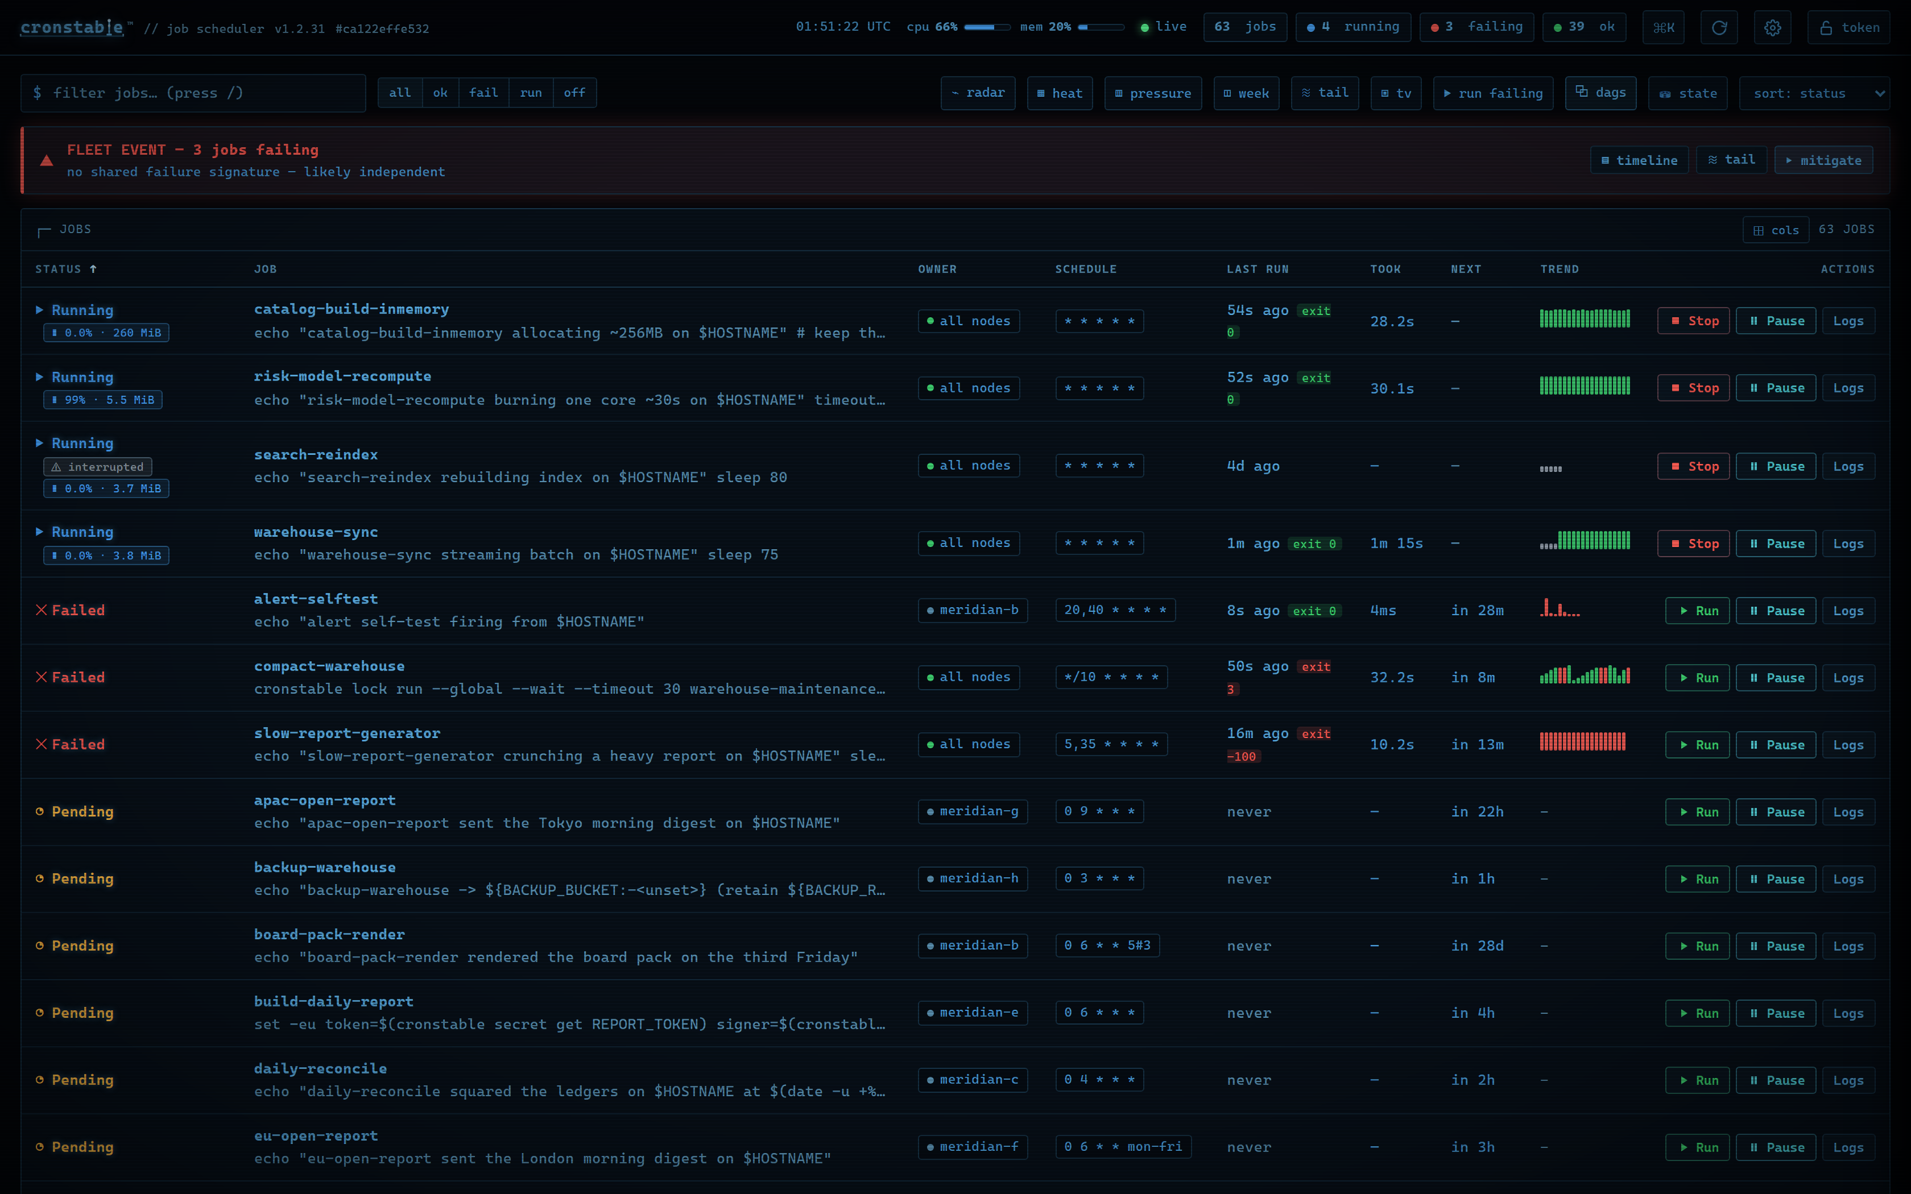
Task: Click the refresh icon in header
Action: 1718,28
